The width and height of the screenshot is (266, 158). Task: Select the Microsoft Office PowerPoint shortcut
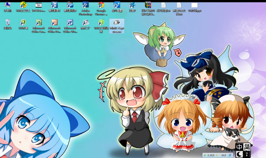click(54, 26)
